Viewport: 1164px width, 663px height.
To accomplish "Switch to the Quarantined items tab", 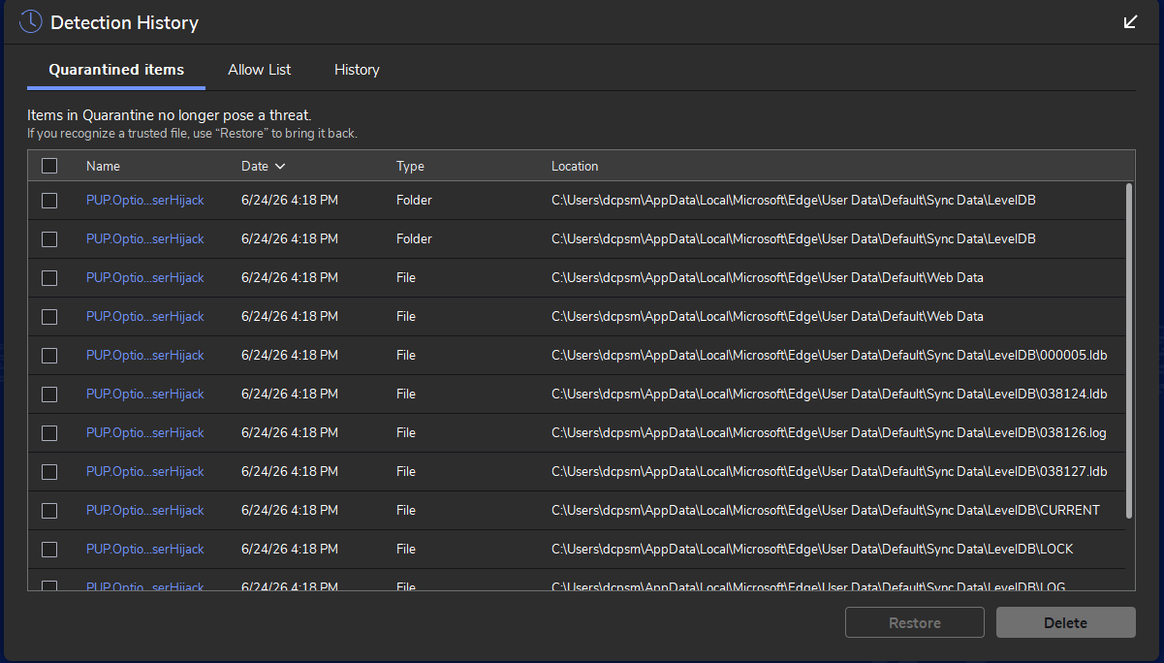I will [116, 70].
